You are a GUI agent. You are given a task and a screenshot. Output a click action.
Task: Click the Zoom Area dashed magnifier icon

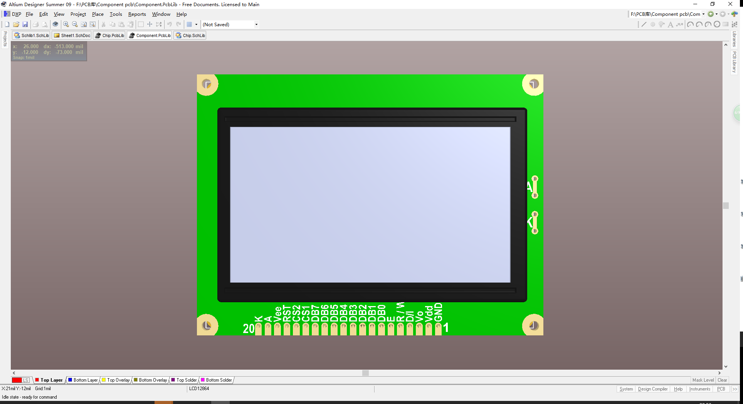pos(93,24)
